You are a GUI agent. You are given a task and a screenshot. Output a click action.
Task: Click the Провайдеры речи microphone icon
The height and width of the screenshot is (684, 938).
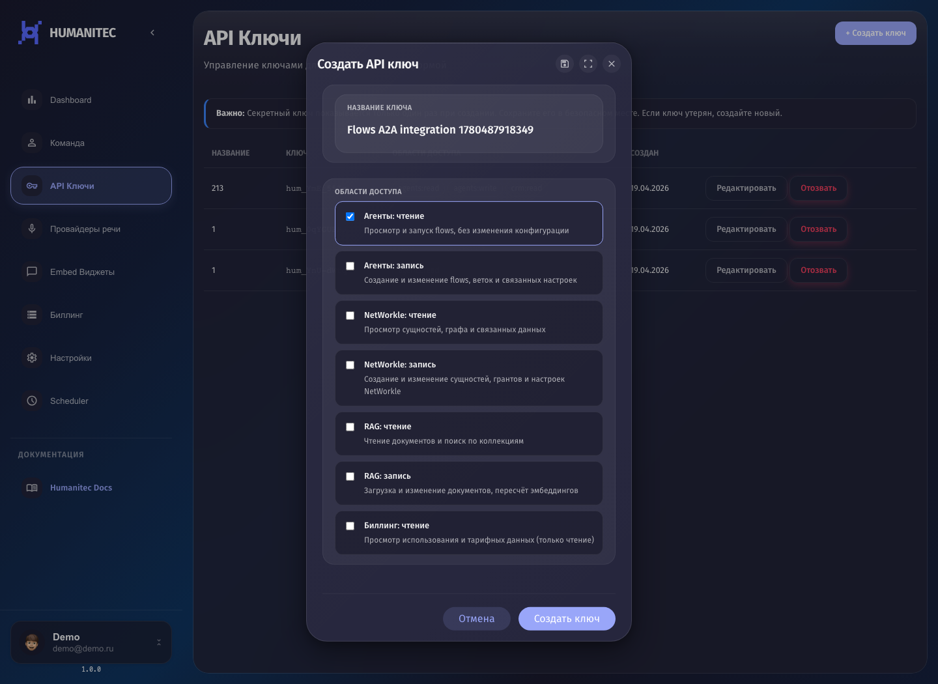coord(32,229)
